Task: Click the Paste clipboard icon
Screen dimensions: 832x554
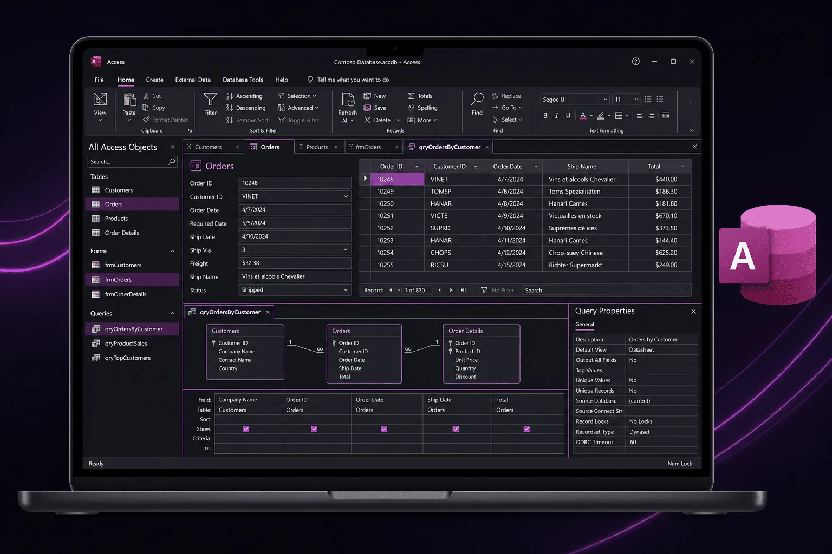Action: pos(129,100)
